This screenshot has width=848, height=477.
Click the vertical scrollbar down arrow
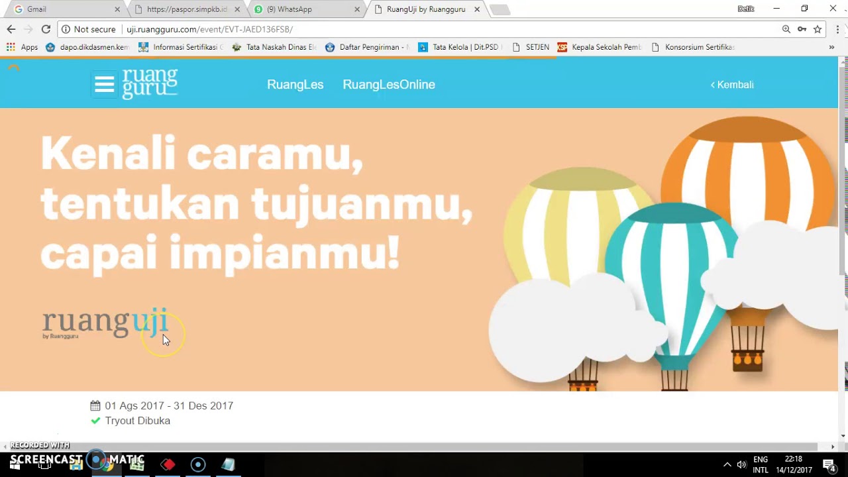click(x=843, y=436)
